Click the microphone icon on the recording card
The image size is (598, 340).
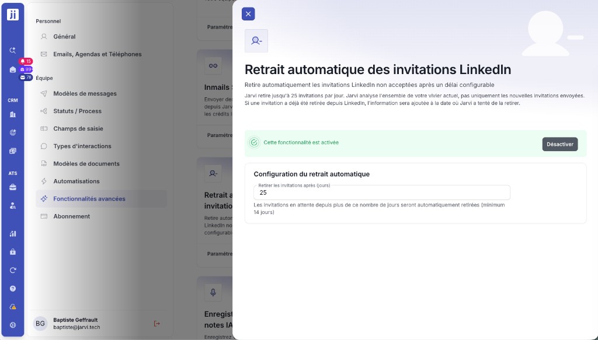coord(213,292)
